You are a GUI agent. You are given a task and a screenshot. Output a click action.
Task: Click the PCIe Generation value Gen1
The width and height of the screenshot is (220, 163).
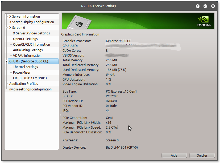(110, 118)
